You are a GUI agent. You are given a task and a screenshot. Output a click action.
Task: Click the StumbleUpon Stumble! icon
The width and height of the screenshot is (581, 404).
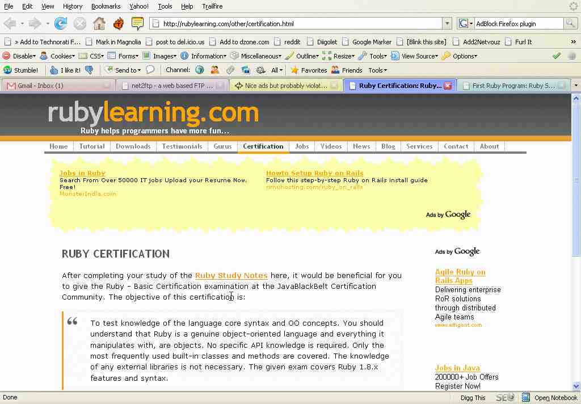pos(7,70)
